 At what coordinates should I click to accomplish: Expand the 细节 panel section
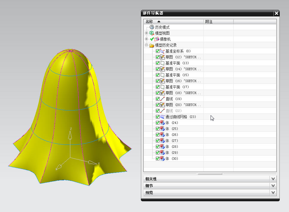[x=273, y=186]
